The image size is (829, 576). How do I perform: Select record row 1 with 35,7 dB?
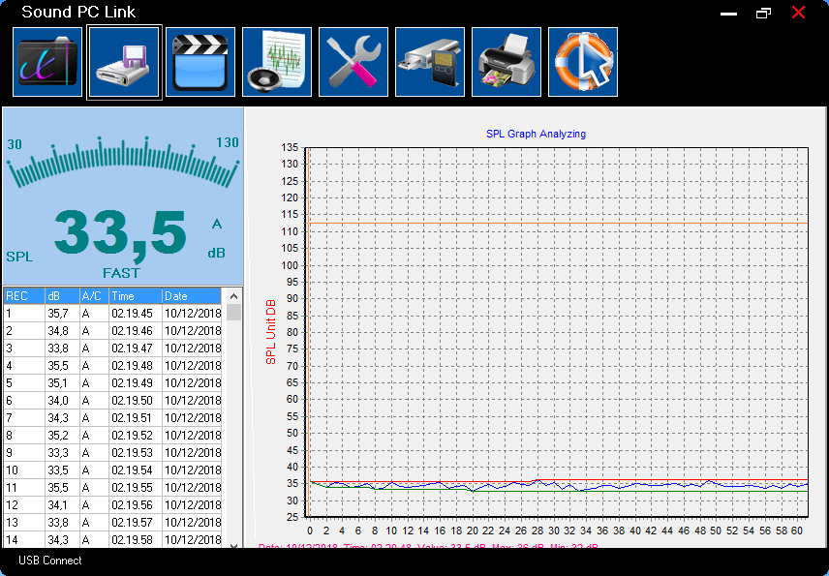(x=112, y=314)
